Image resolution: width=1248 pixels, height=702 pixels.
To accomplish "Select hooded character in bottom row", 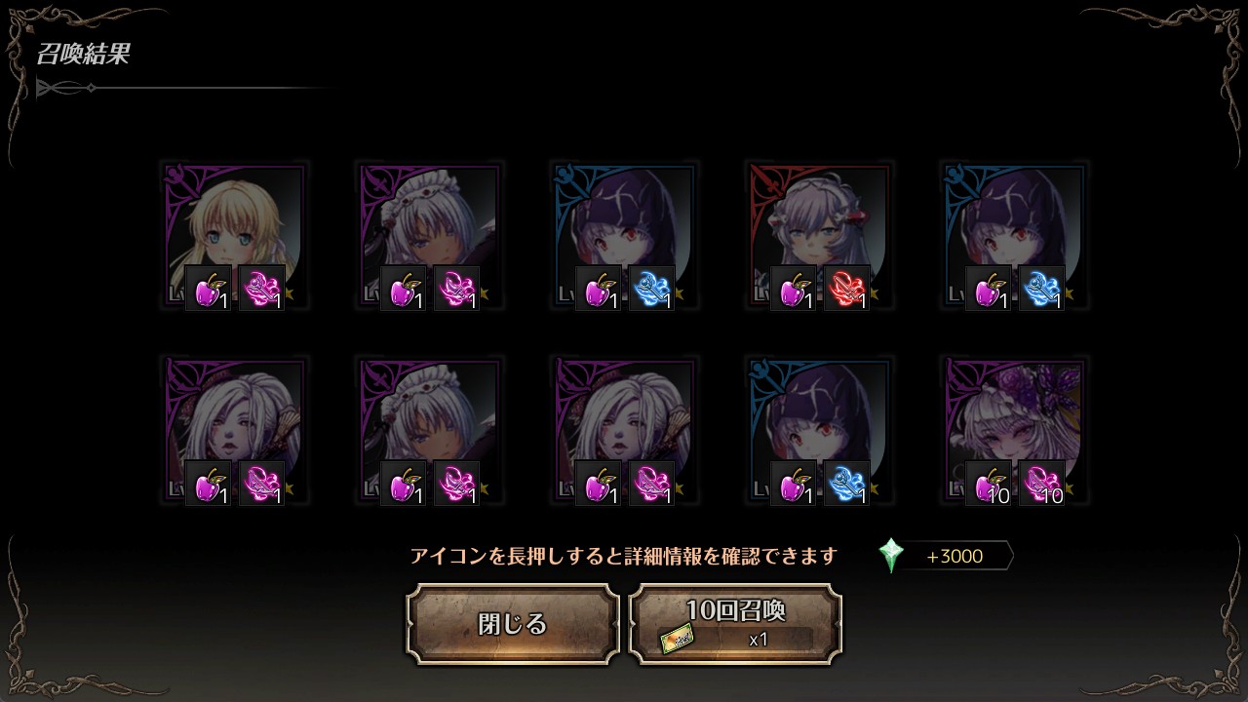I will tap(819, 430).
